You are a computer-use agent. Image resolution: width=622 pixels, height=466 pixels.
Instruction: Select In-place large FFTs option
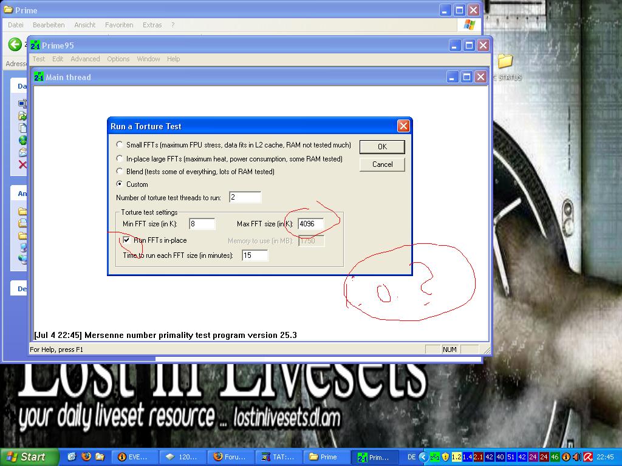(119, 159)
